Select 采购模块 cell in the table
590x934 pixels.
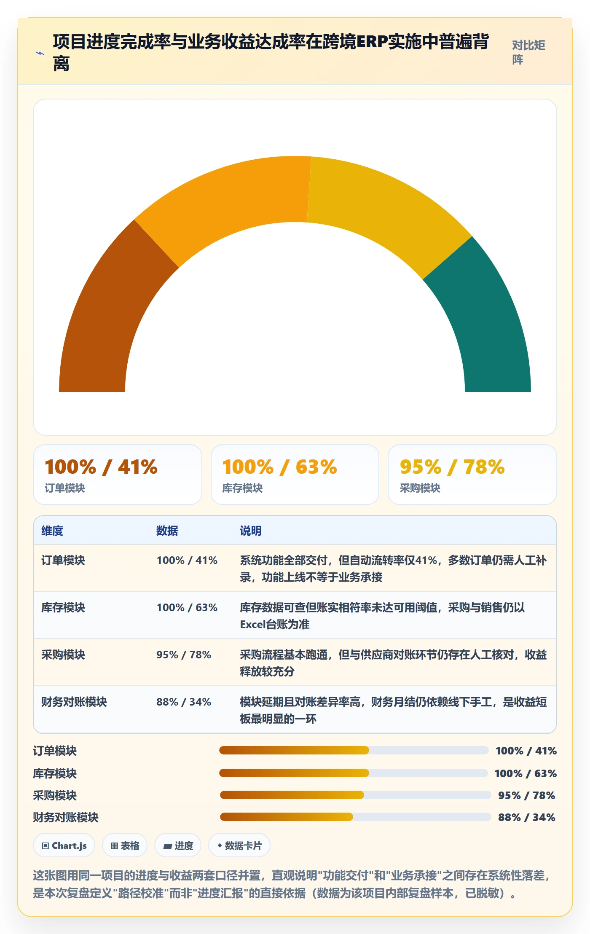[x=63, y=655]
